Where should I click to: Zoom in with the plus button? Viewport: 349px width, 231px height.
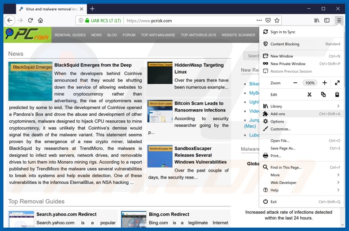click(x=325, y=83)
